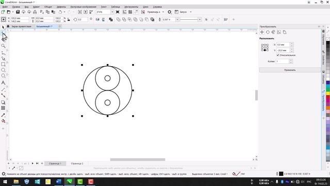Select the top-left anchor point in the origin grid
Screen dimensions: 330x186
point(262,45)
